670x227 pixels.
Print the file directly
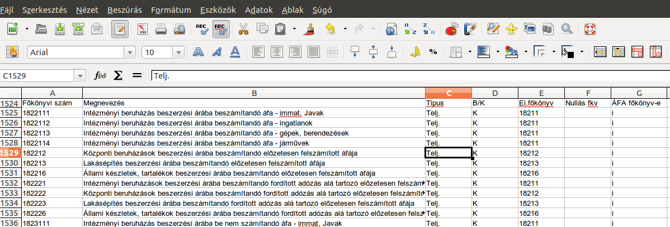(161, 29)
